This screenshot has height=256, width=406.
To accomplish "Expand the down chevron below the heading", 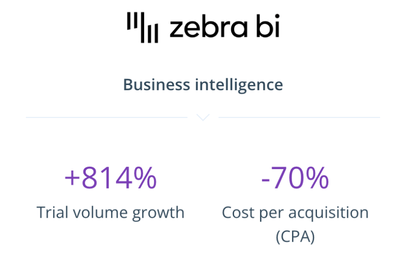I will 203,117.
